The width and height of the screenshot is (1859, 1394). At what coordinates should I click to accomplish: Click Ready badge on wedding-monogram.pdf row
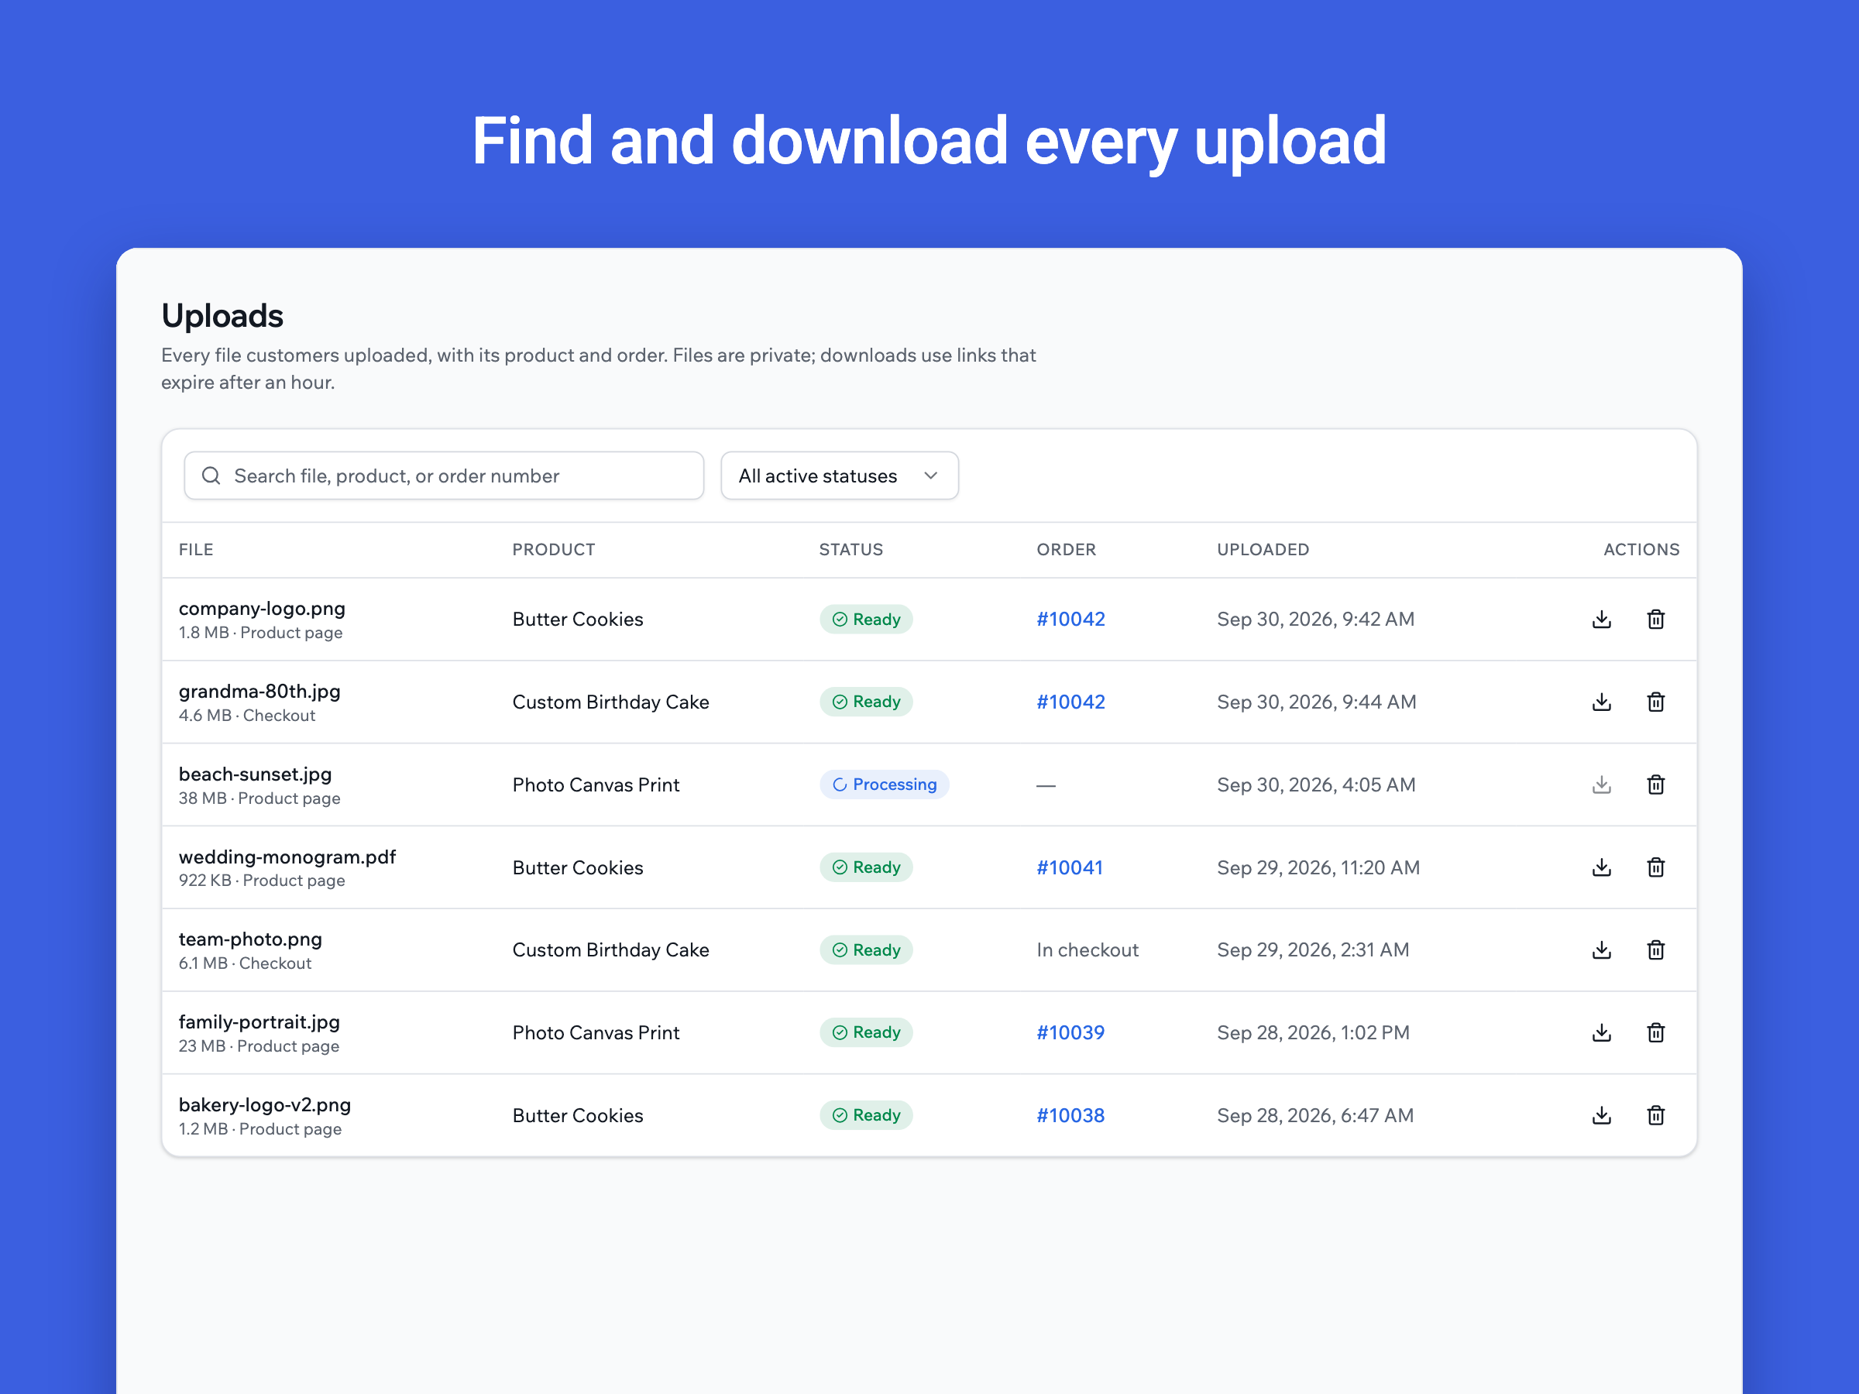866,867
